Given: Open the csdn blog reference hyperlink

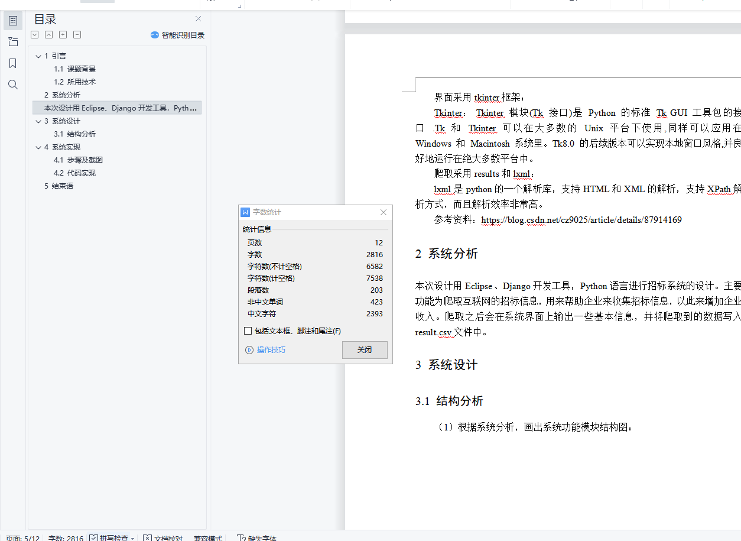Looking at the screenshot, I should [581, 220].
